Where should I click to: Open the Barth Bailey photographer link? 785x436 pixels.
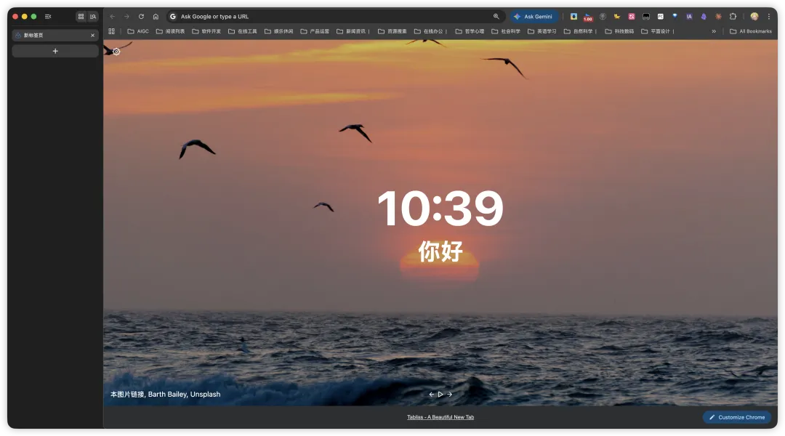point(167,395)
